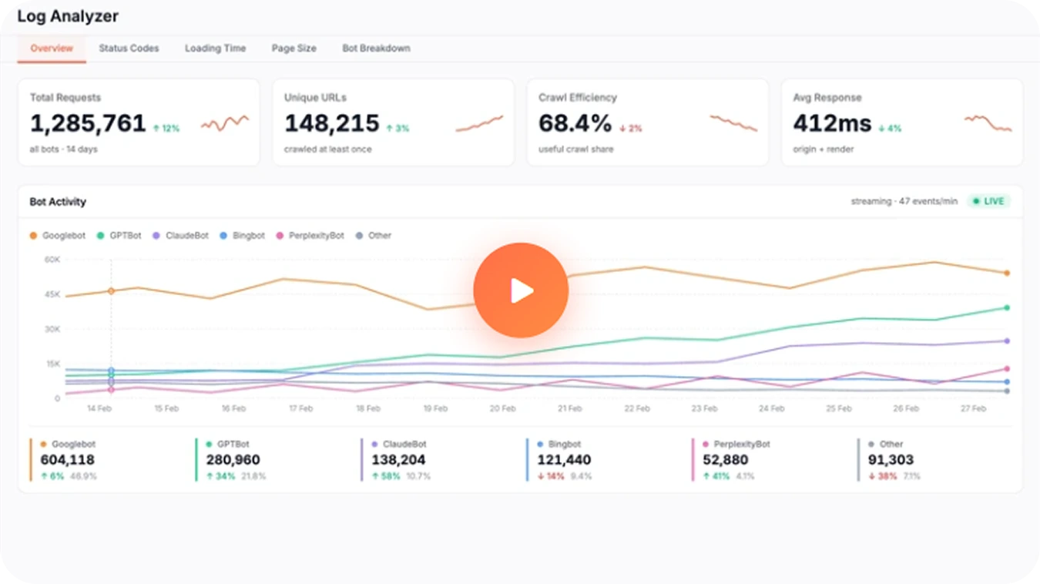Click the Bingbot total 121,440
The width and height of the screenshot is (1040, 584).
pos(564,460)
